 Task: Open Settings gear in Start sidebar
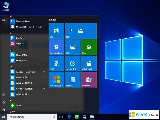[4, 102]
